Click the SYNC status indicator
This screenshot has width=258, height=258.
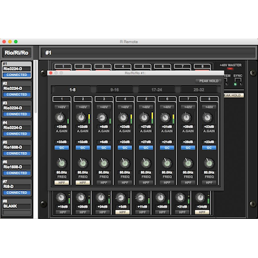click(235, 84)
